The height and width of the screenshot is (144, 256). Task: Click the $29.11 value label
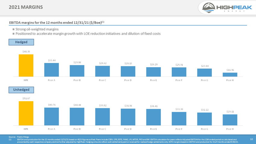[230, 112]
